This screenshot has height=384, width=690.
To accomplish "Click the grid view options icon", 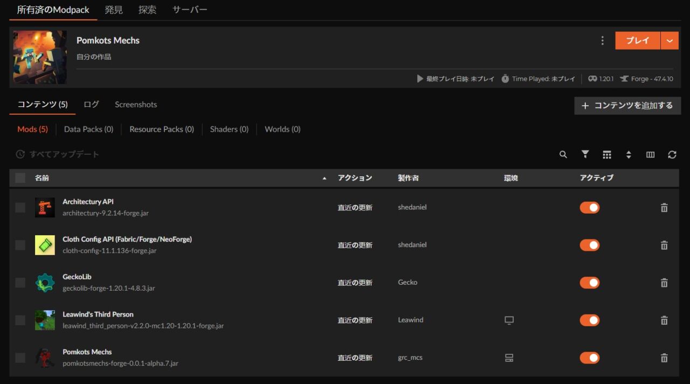I will pos(607,155).
